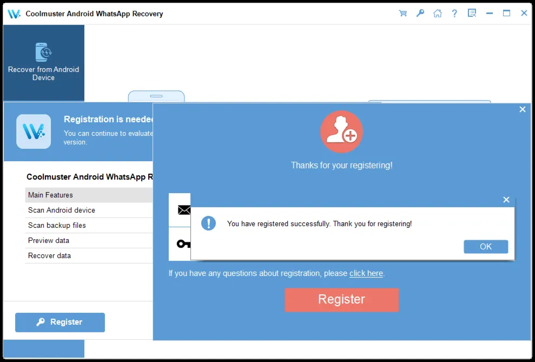Close the success message dialog

[506, 200]
